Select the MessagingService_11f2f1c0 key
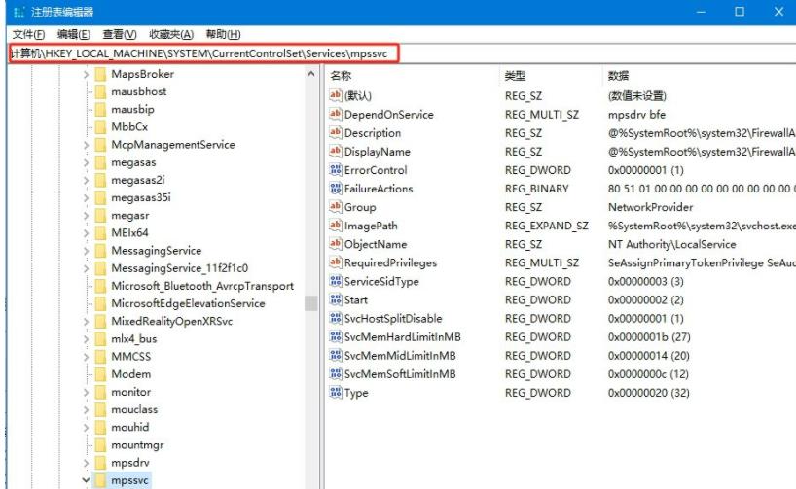 (180, 268)
